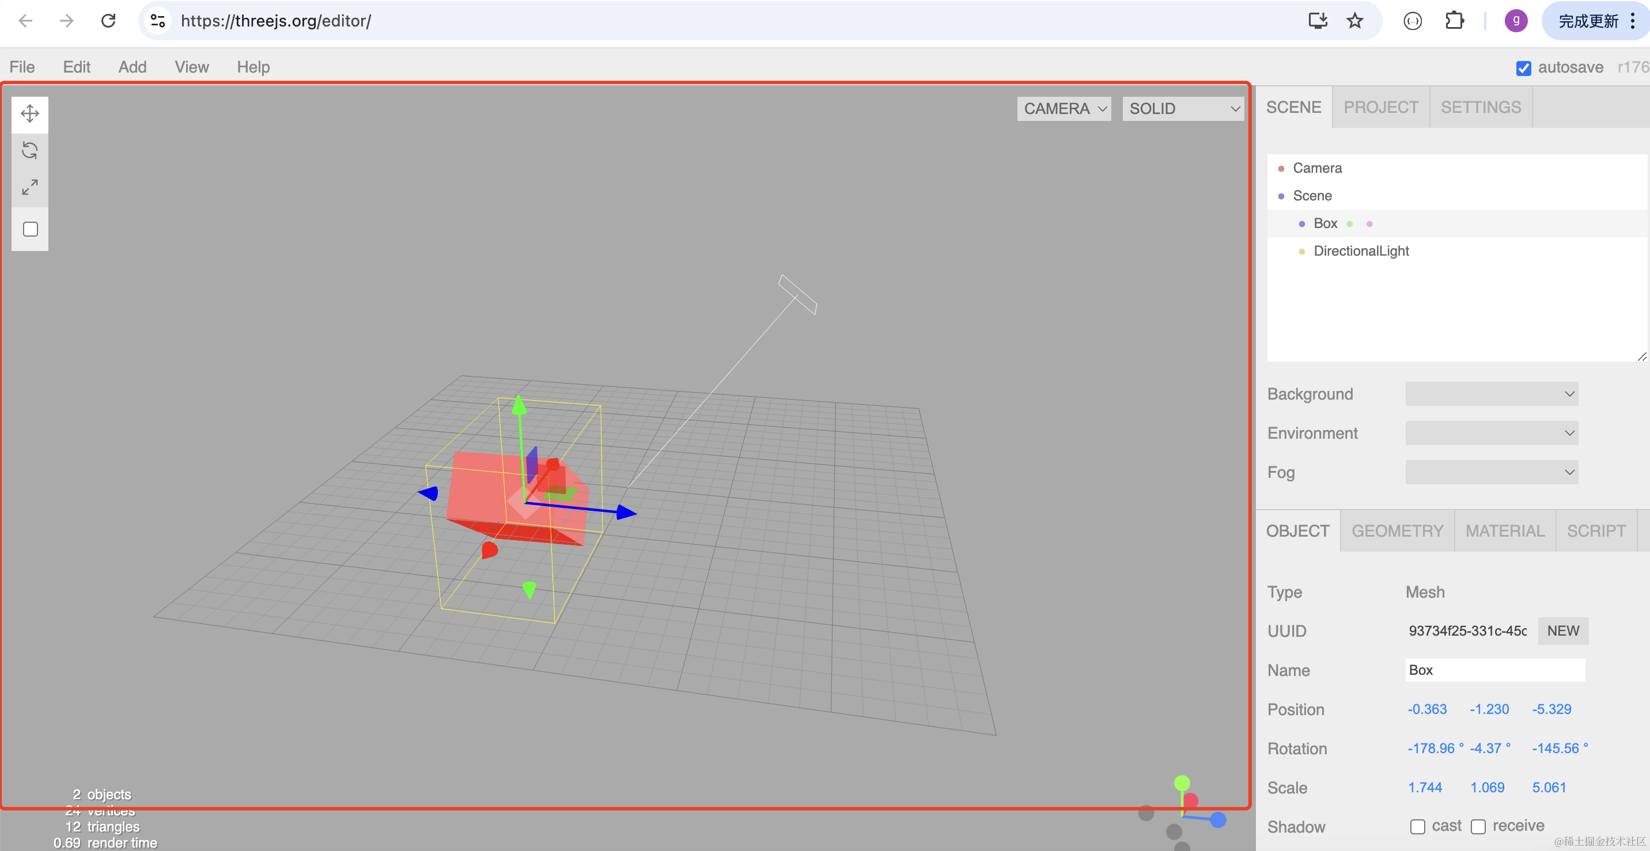Click the browser back arrow

tap(25, 21)
